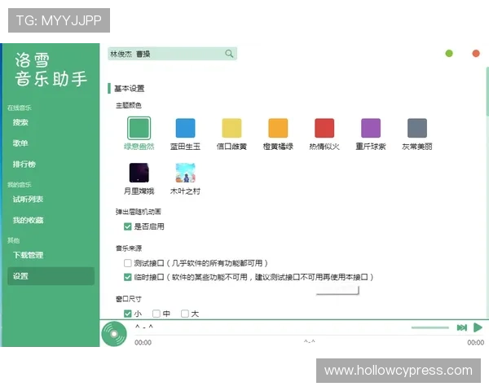Click the 弹出层随机动画 label
Screen dimensions: 489x391
pos(139,212)
